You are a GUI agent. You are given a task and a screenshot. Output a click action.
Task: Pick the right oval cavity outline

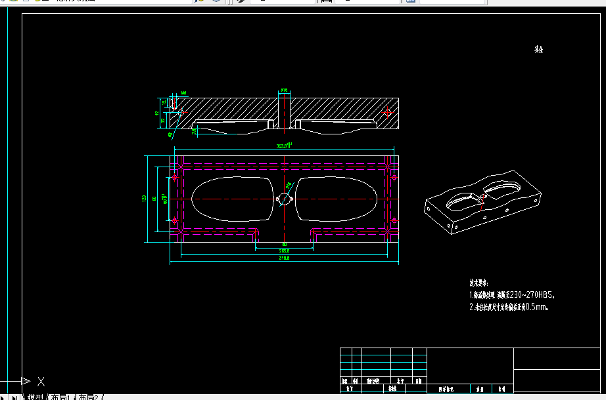click(x=336, y=199)
